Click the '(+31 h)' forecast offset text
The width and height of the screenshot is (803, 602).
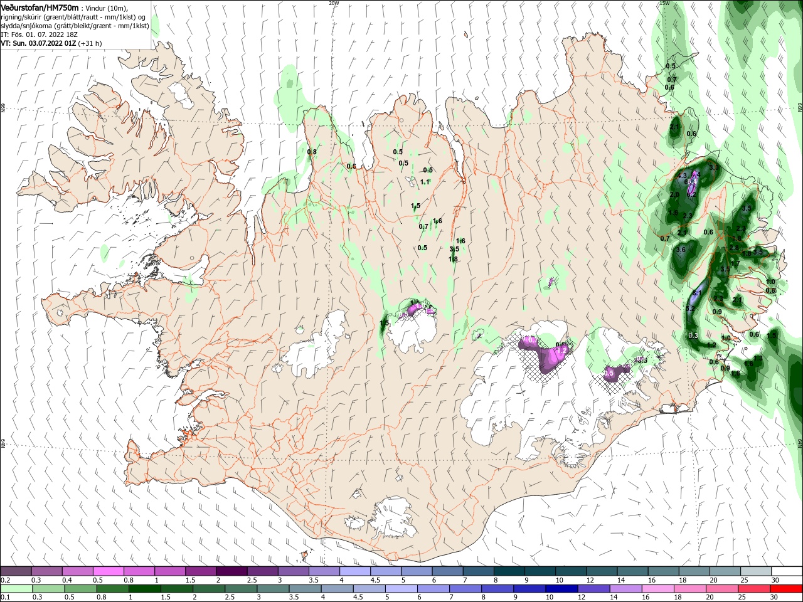90,43
